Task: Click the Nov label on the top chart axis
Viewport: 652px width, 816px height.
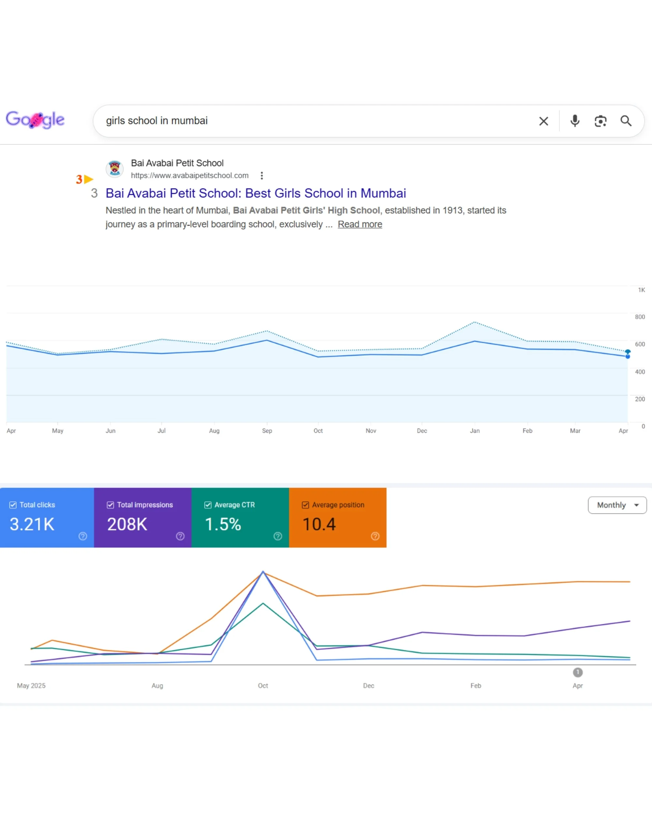Action: [371, 431]
